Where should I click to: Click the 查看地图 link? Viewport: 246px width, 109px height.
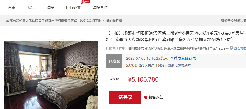[240, 48]
